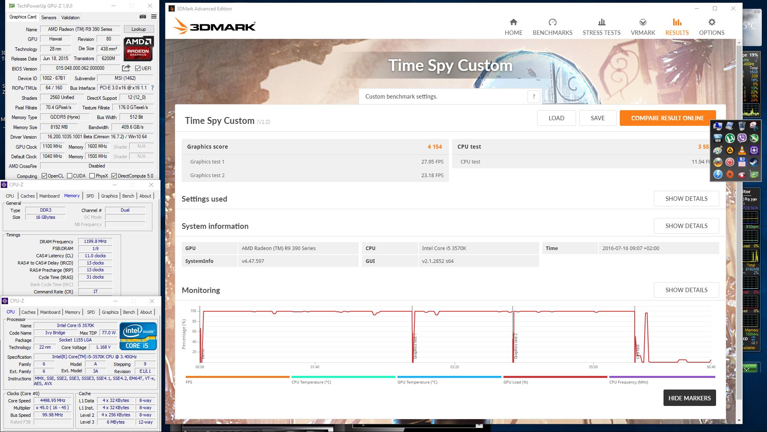Open the VRMark section
The width and height of the screenshot is (767, 432).
point(643,27)
